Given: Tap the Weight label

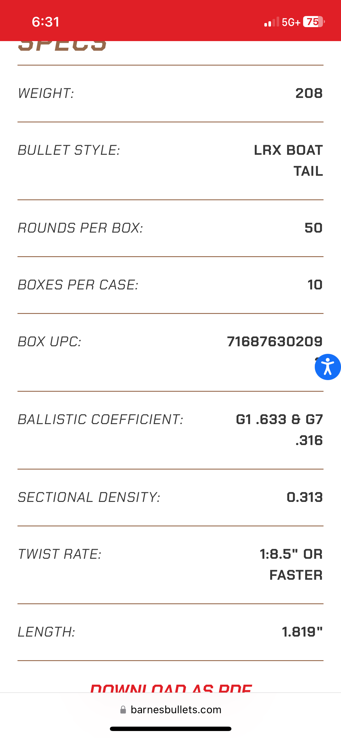Looking at the screenshot, I should point(46,94).
